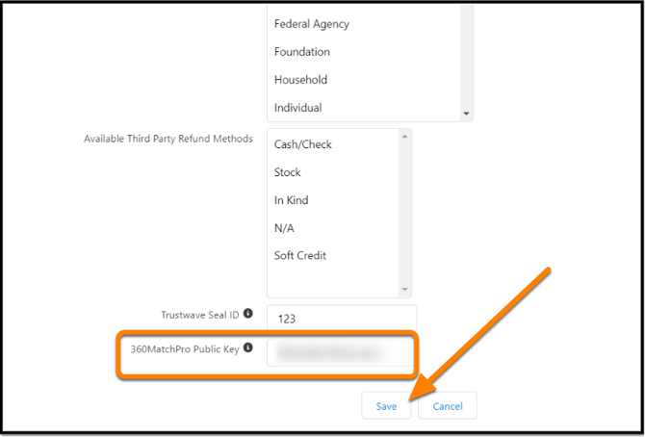Viewport: 645px width, 437px height.
Task: Click the 360MatchPro Public Key info icon
Action: coord(248,347)
